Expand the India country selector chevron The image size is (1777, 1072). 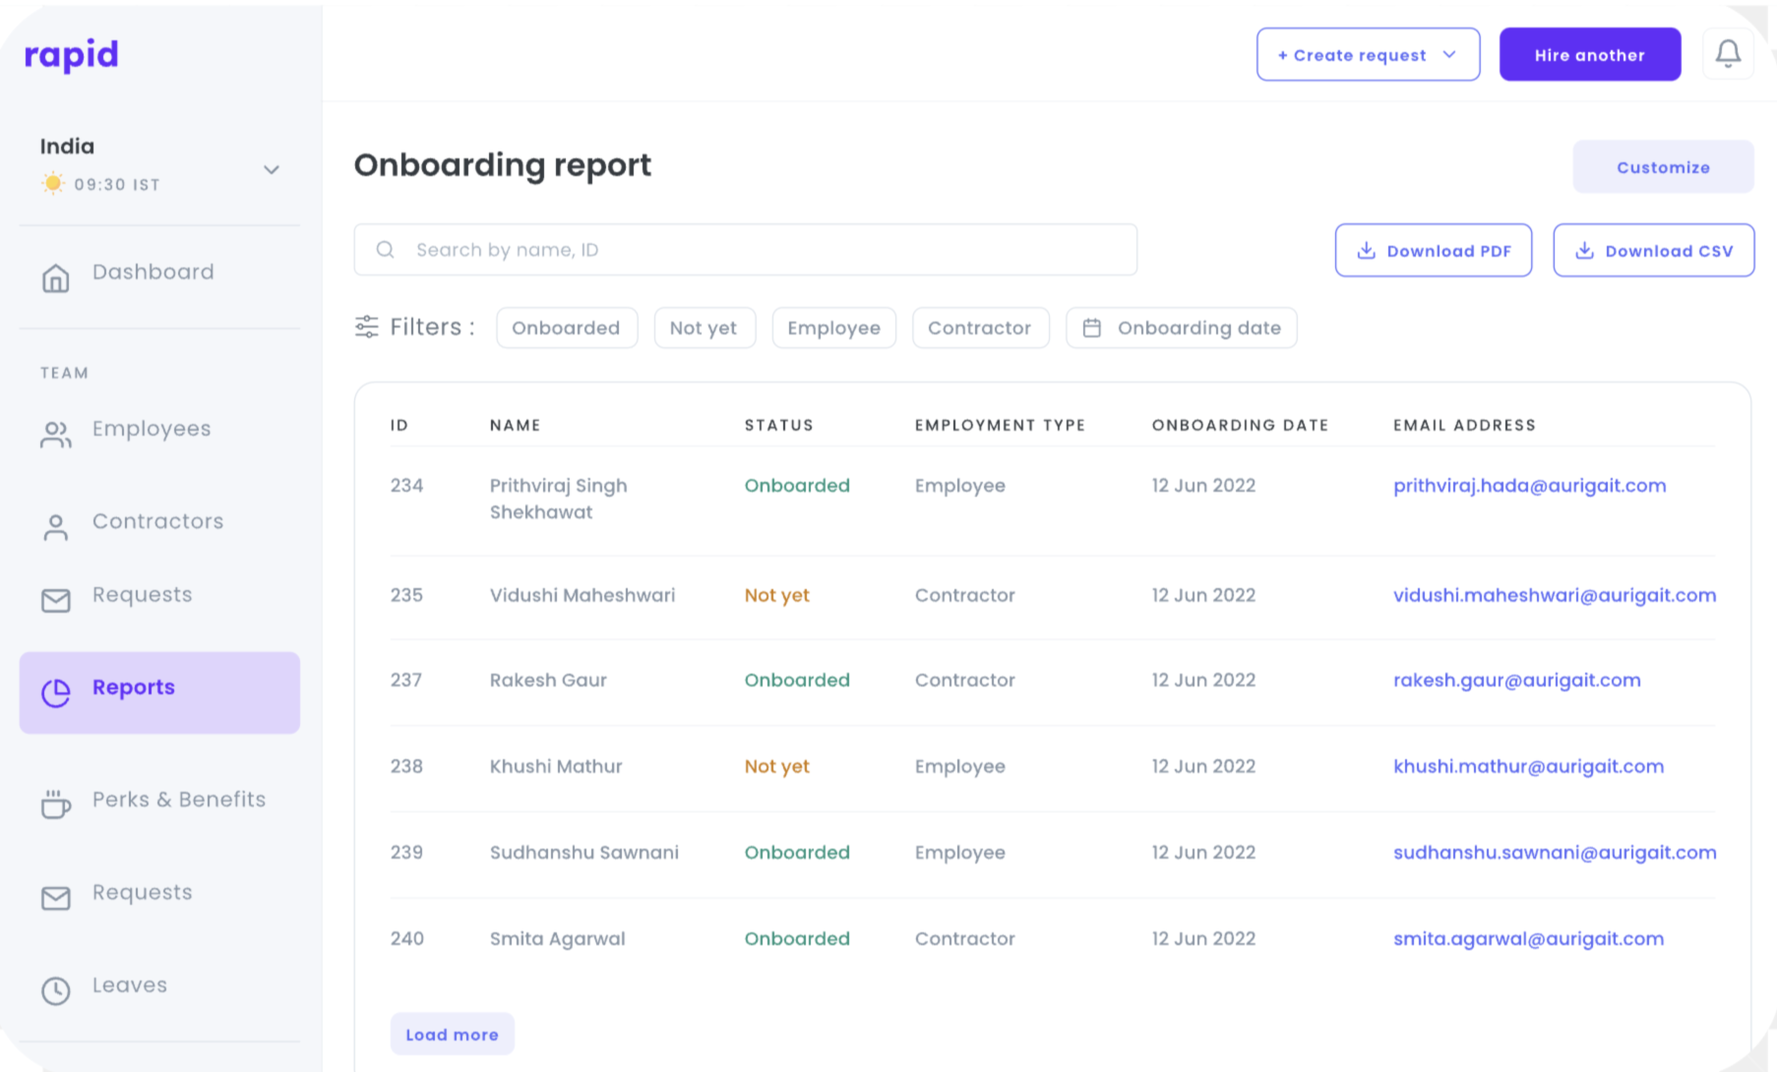(x=272, y=169)
